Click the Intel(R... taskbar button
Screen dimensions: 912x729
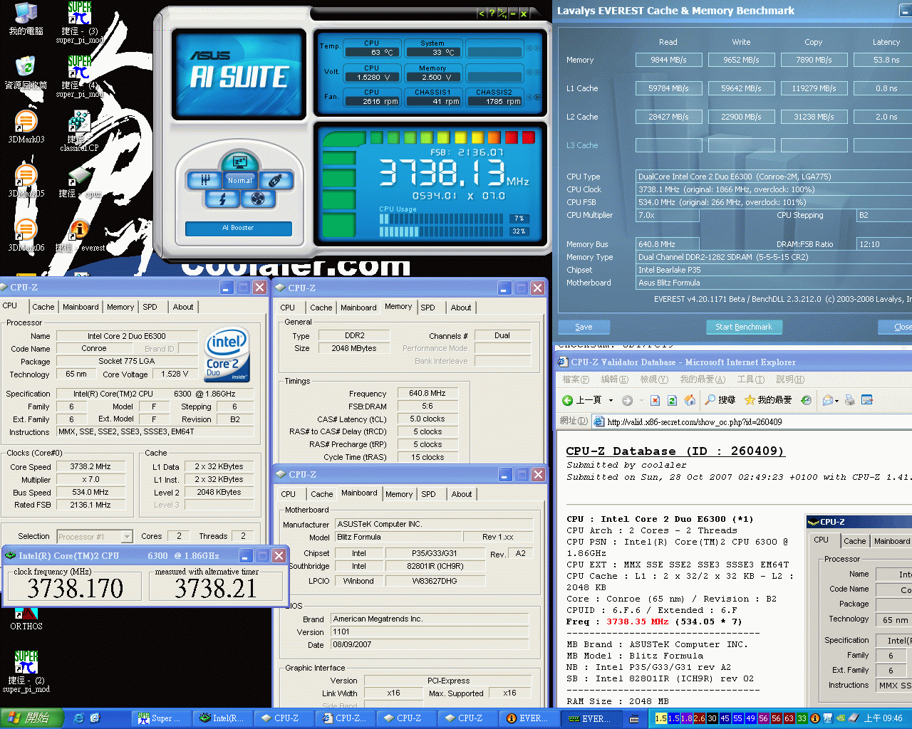coord(222,718)
